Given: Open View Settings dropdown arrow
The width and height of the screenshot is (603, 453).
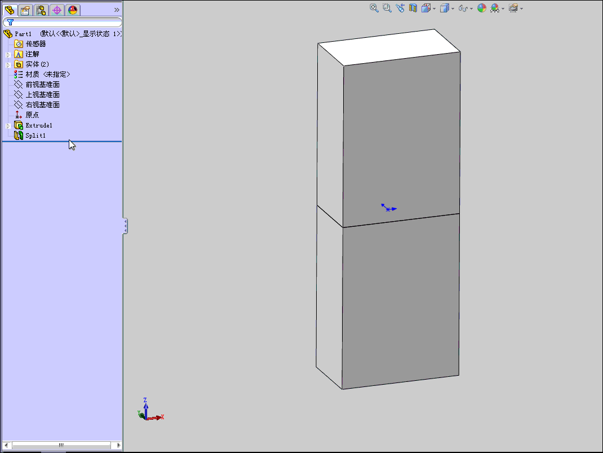Looking at the screenshot, I should point(521,9).
